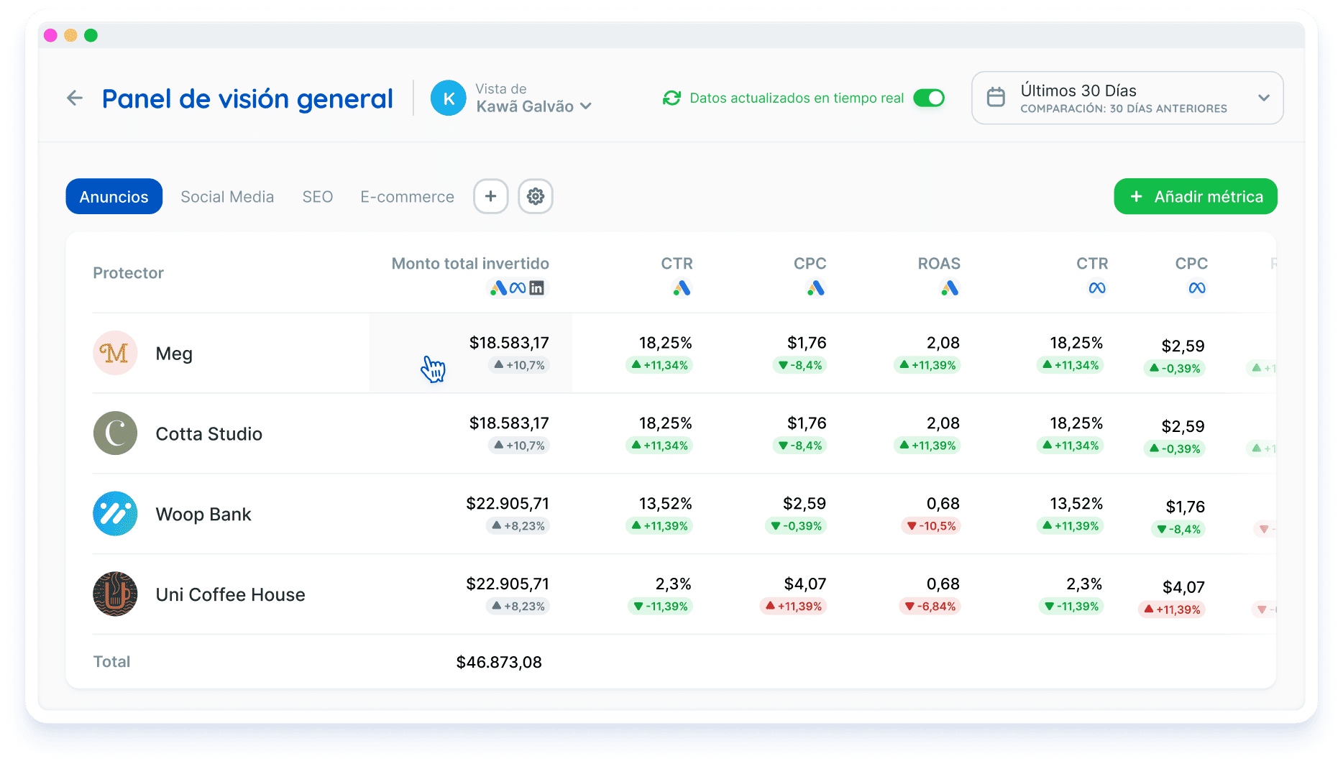This screenshot has height=764, width=1343.
Task: Click the ROAS column header
Action: pos(939,264)
